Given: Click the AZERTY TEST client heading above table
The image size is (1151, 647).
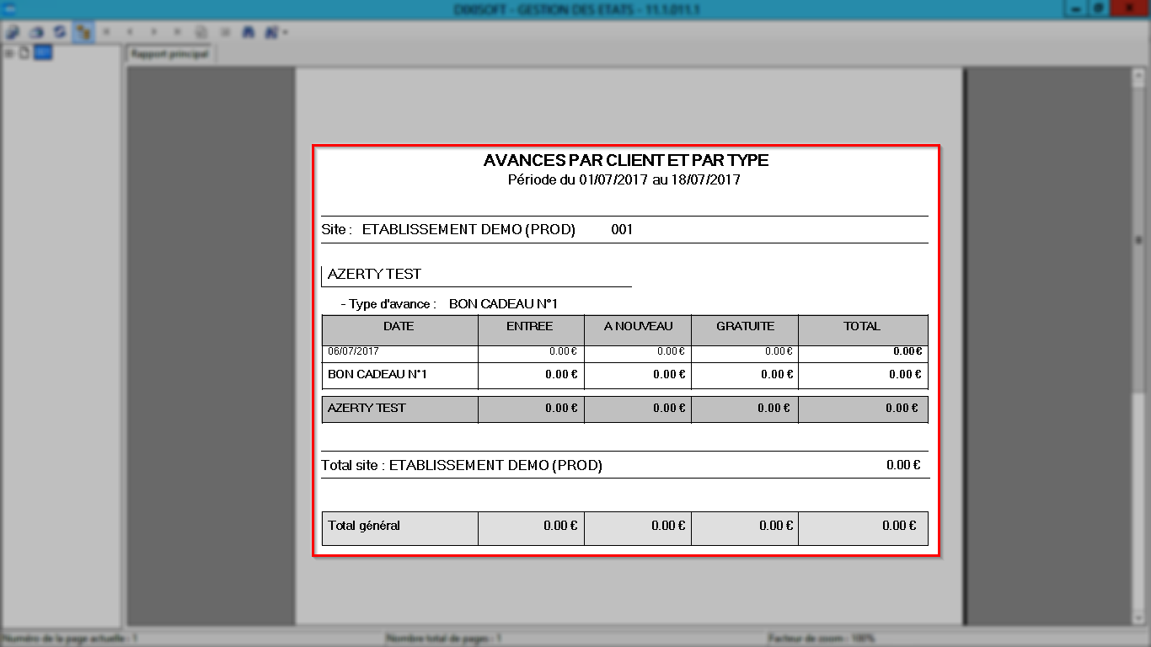Looking at the screenshot, I should (x=374, y=274).
